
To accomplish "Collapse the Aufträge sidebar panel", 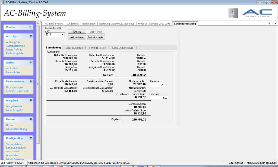I will click(x=31, y=36).
